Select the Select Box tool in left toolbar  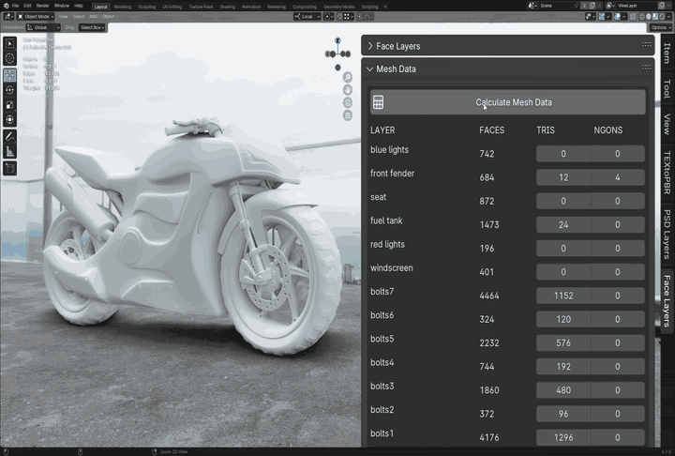[x=10, y=43]
